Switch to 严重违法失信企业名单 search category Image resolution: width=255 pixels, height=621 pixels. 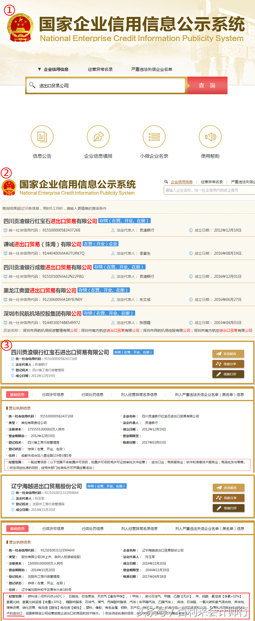coord(152,69)
